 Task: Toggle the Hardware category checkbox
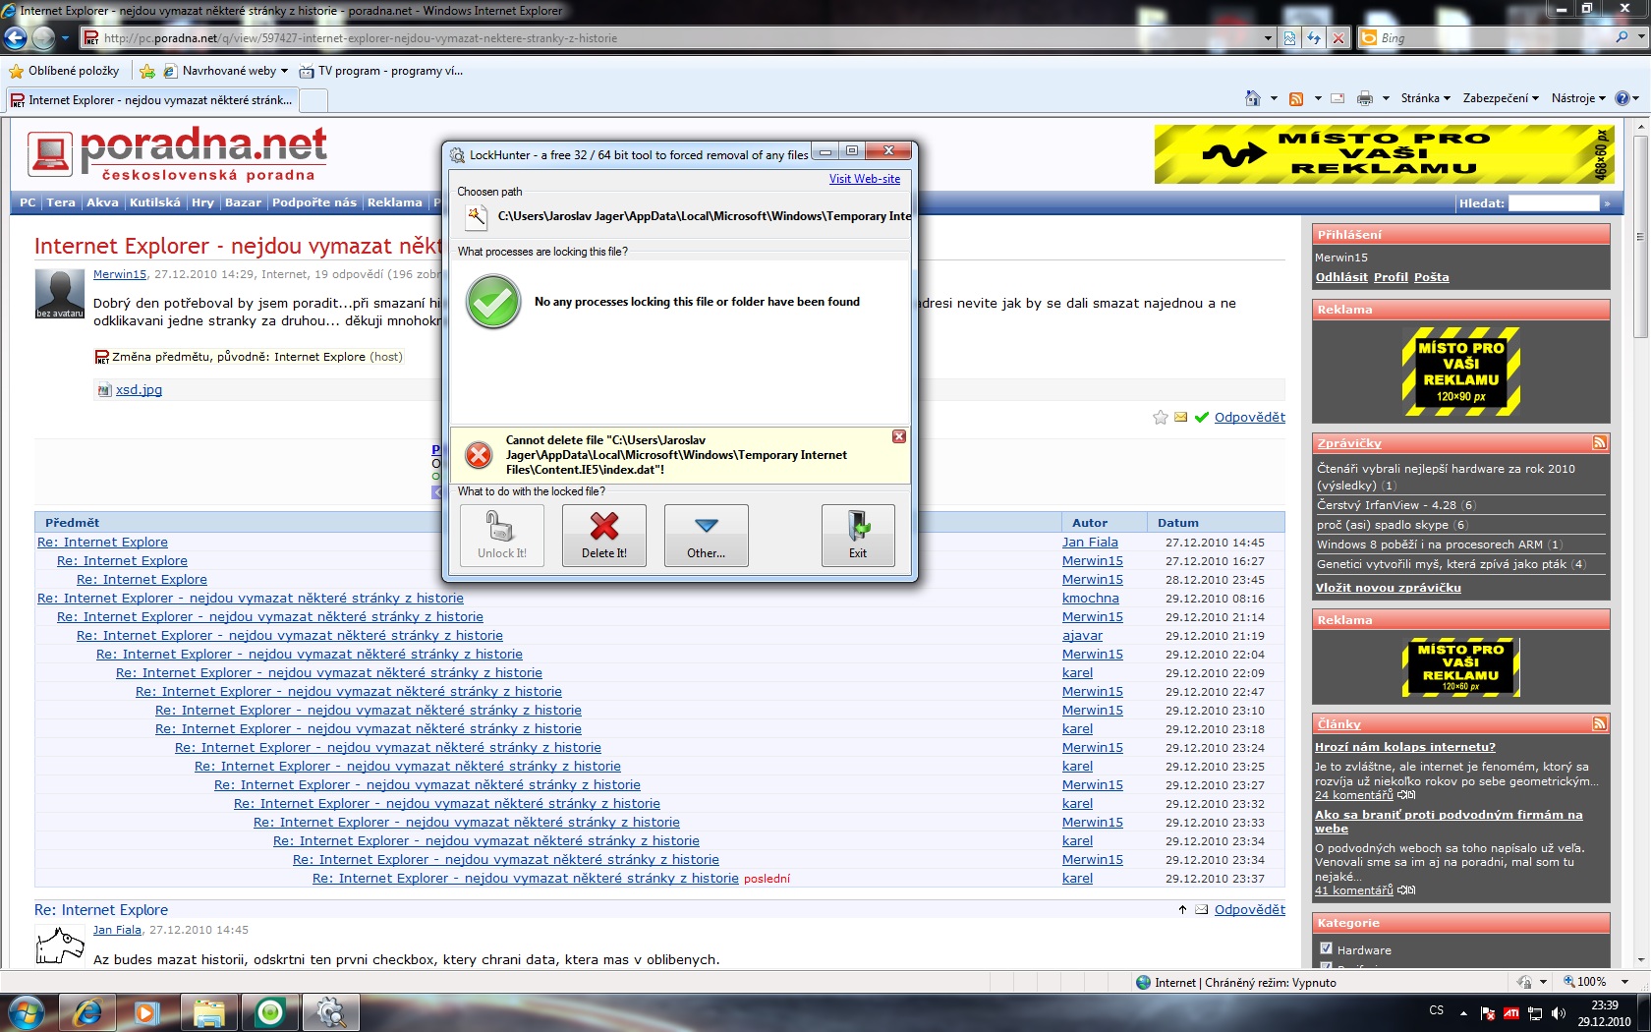(1326, 949)
